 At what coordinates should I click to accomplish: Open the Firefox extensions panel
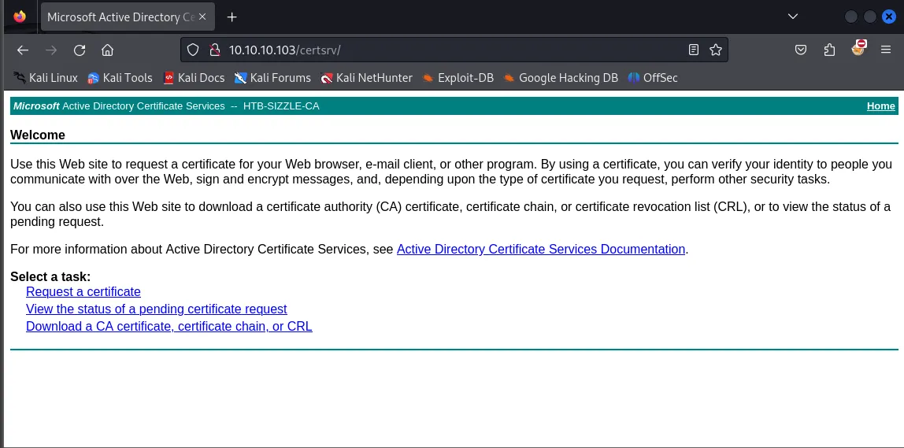coord(829,50)
